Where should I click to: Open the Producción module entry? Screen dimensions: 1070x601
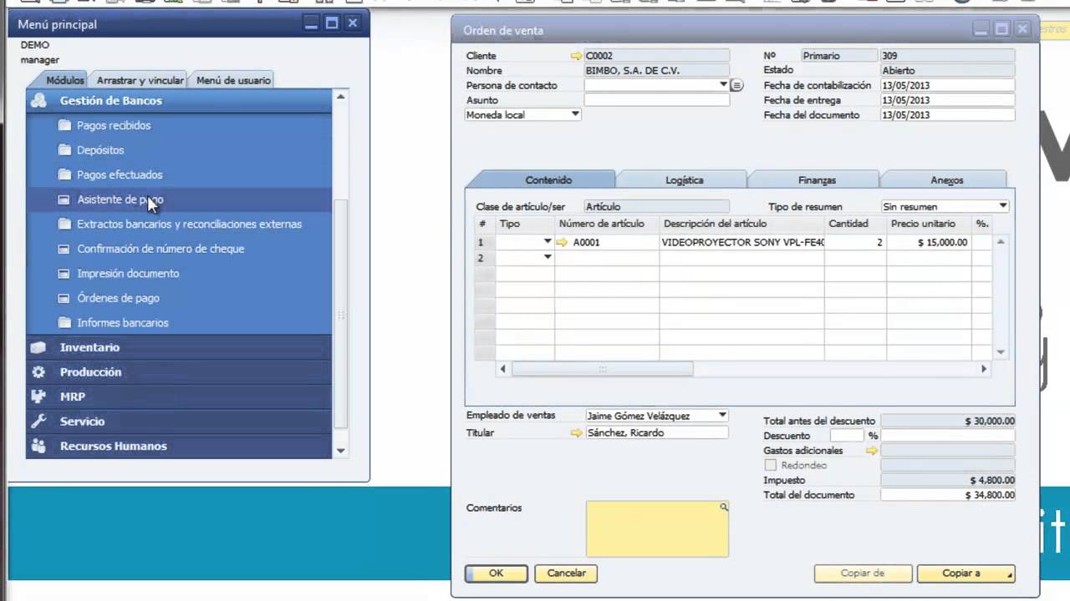point(179,372)
